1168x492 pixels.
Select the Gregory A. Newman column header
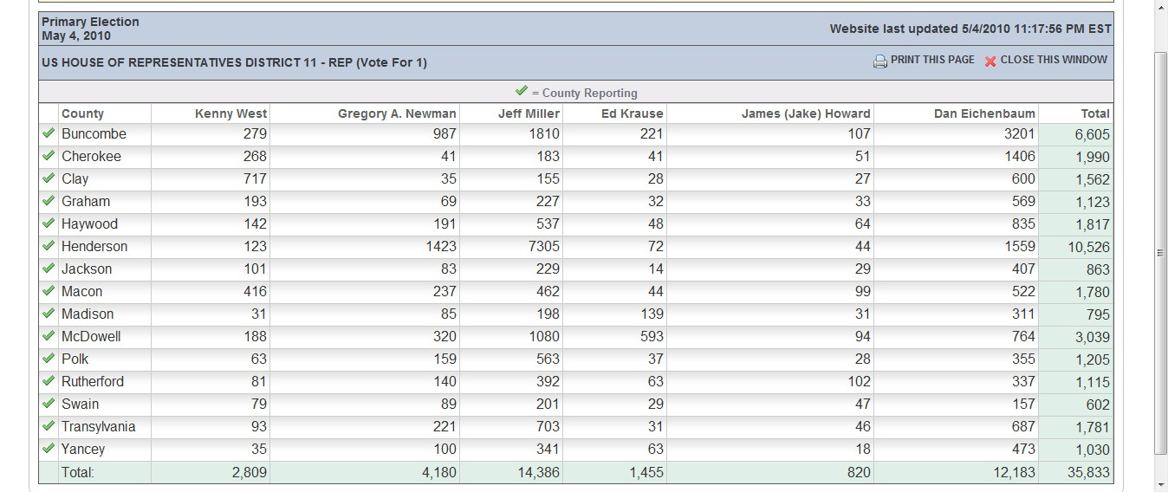point(397,113)
